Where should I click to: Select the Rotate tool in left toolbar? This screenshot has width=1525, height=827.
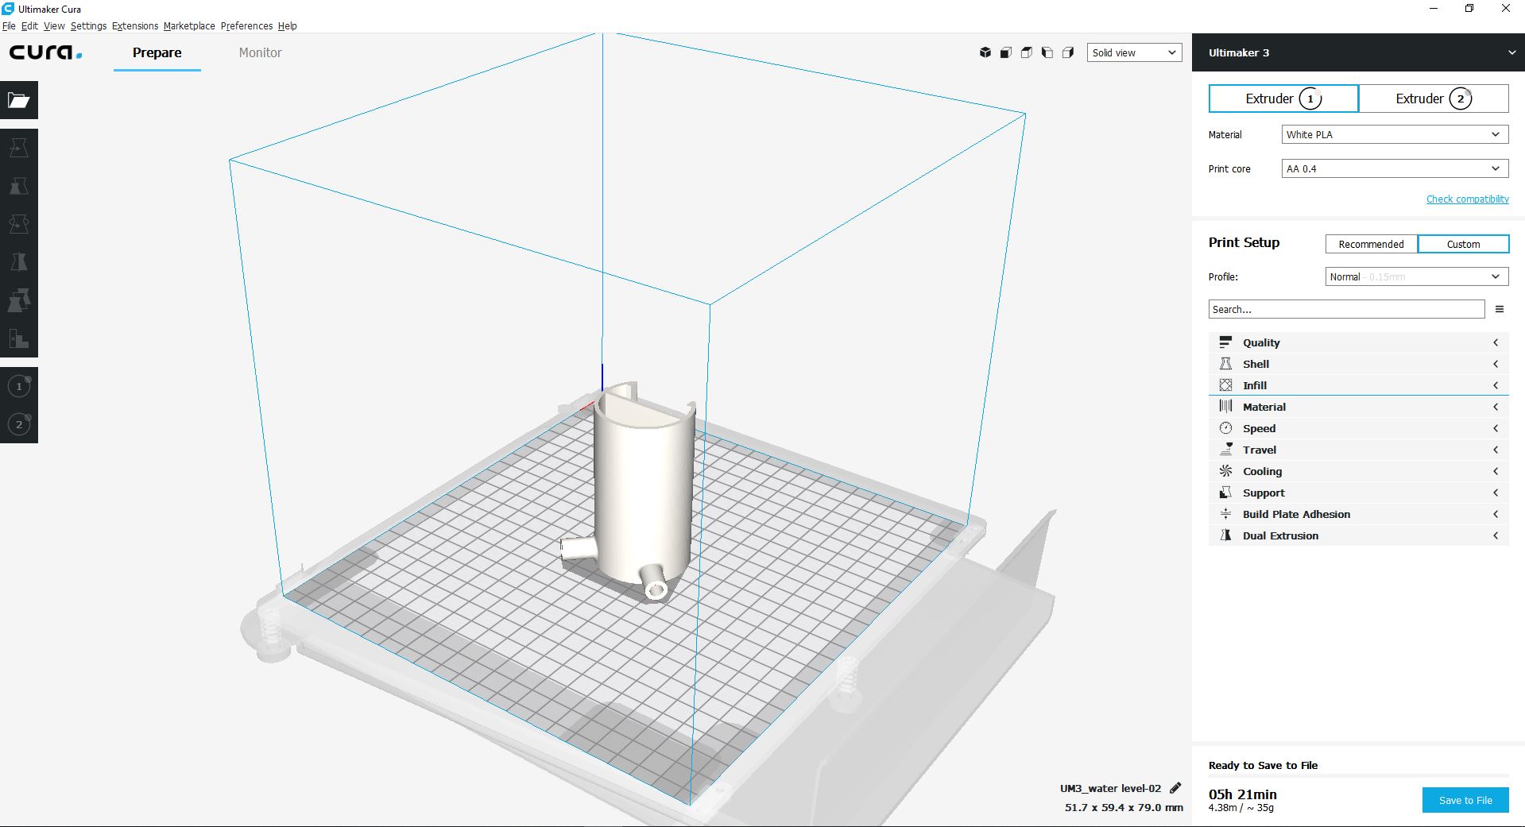[19, 224]
